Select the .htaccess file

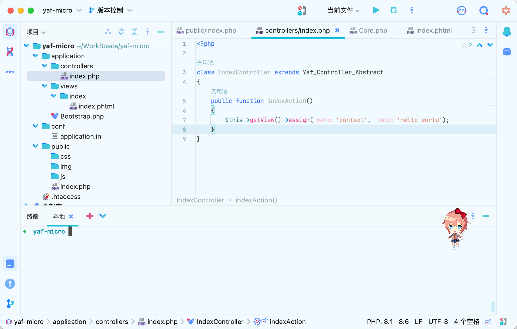(x=66, y=197)
